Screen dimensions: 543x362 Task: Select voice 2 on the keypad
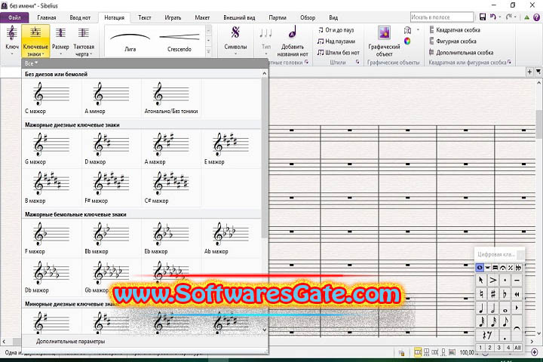(x=489, y=348)
